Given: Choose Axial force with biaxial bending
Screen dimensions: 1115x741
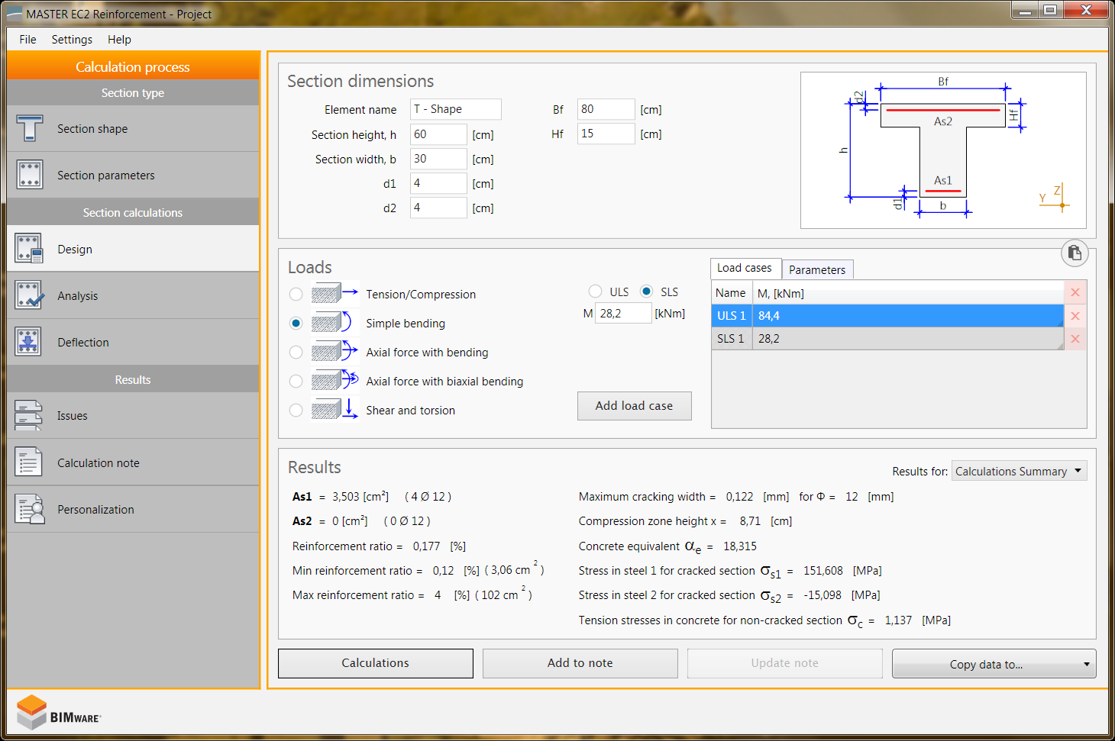Looking at the screenshot, I should (296, 382).
